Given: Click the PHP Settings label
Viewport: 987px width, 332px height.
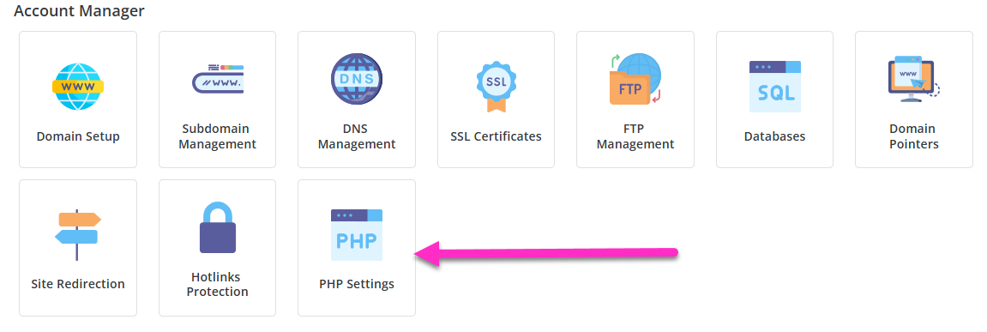Looking at the screenshot, I should pos(356,284).
